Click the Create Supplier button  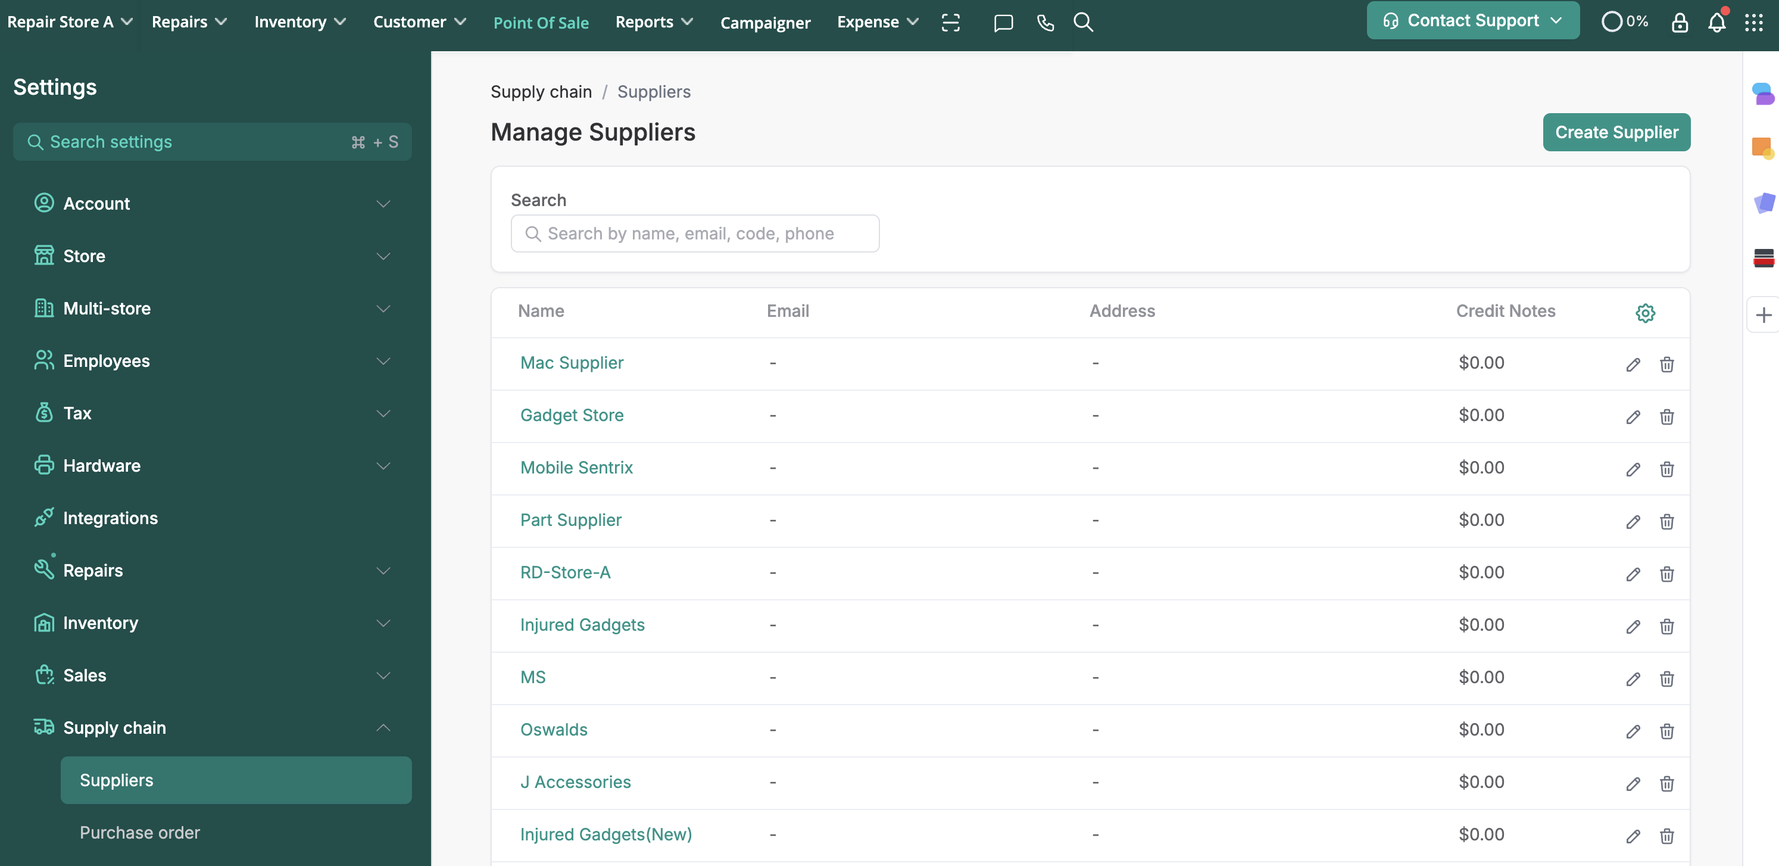[1616, 132]
